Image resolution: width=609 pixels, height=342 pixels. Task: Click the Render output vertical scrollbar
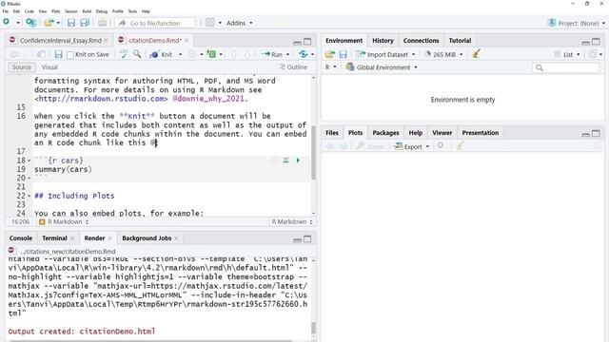313,328
